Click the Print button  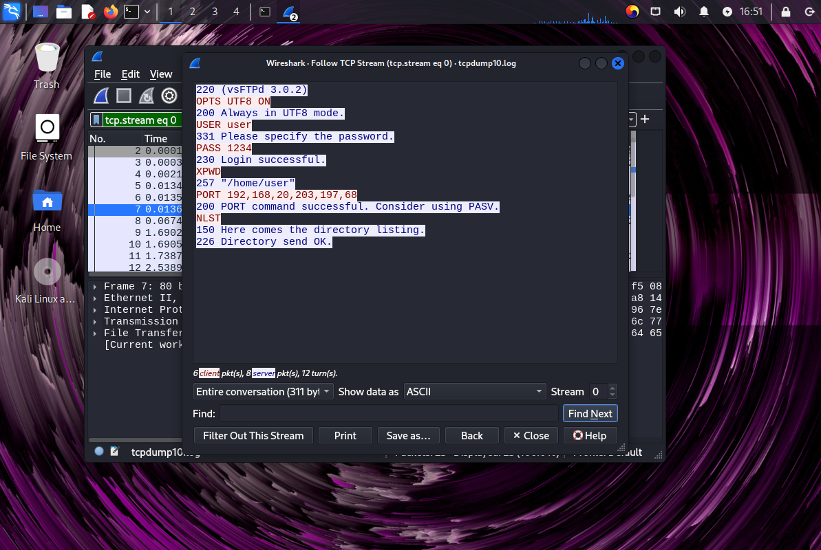point(345,435)
